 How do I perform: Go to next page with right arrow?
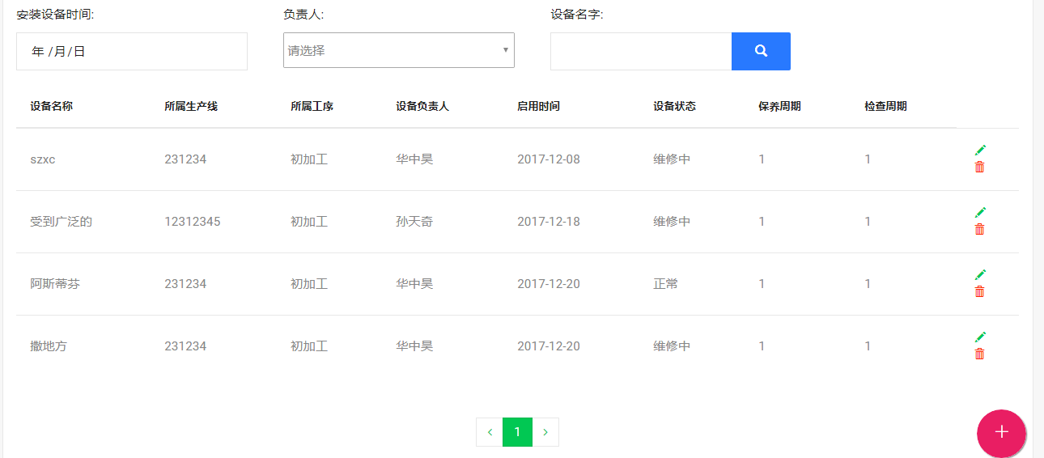[x=545, y=432]
